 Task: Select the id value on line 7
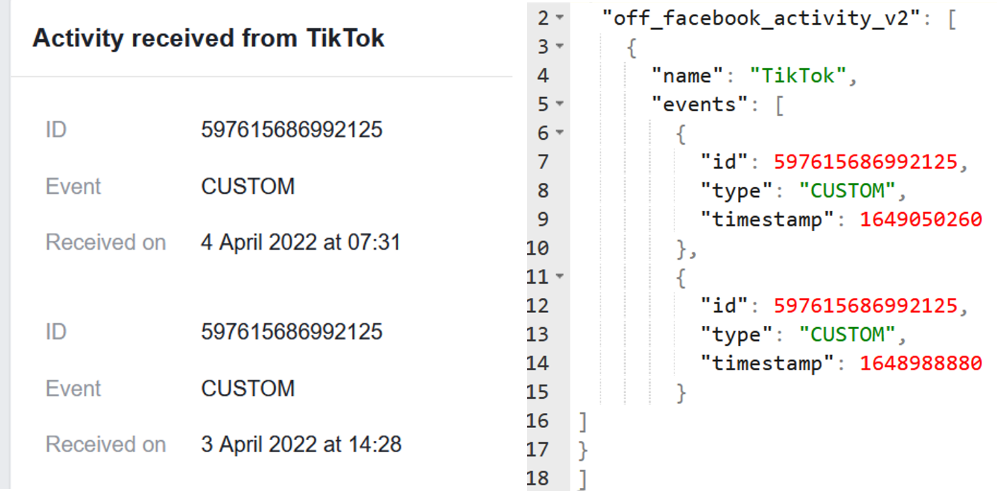(x=868, y=162)
